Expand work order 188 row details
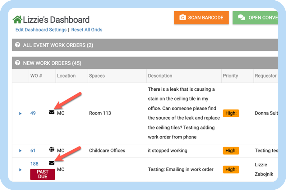The image size is (286, 190). click(x=21, y=170)
